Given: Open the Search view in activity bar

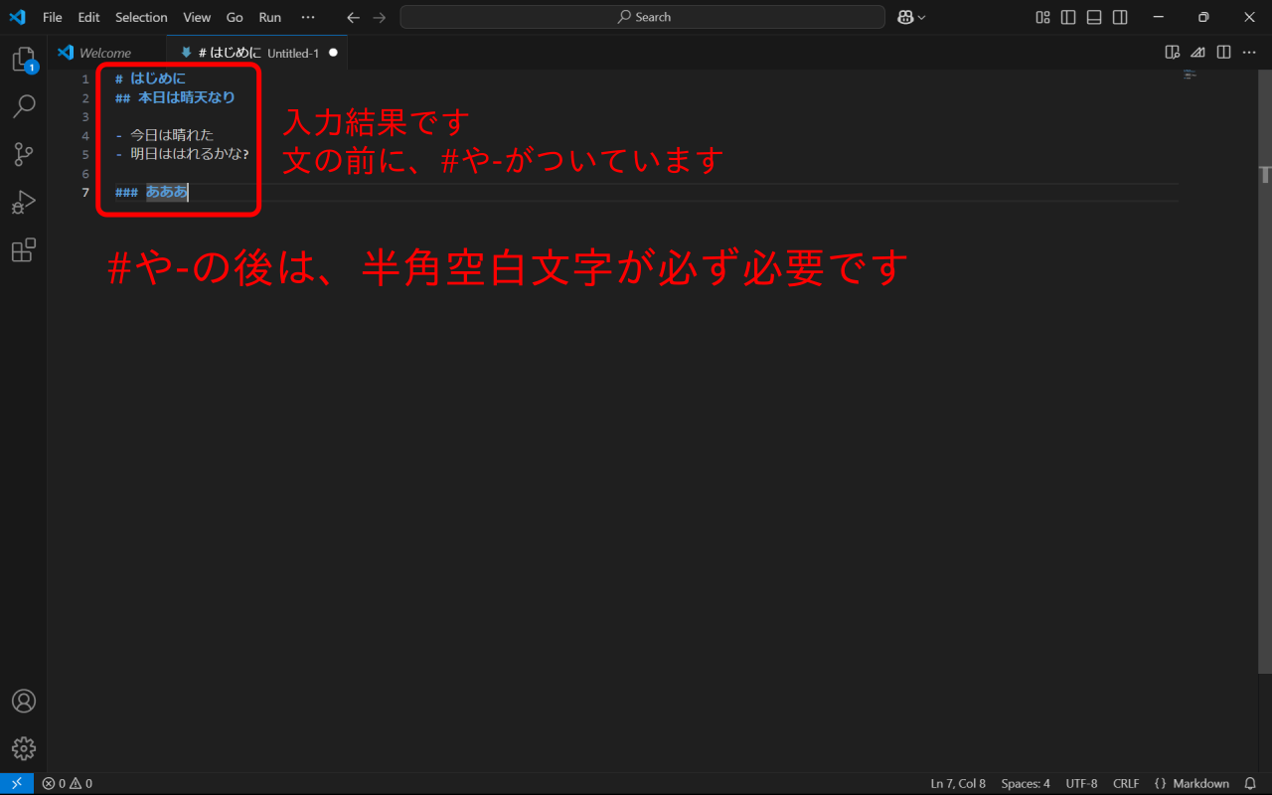Looking at the screenshot, I should pyautogui.click(x=24, y=106).
